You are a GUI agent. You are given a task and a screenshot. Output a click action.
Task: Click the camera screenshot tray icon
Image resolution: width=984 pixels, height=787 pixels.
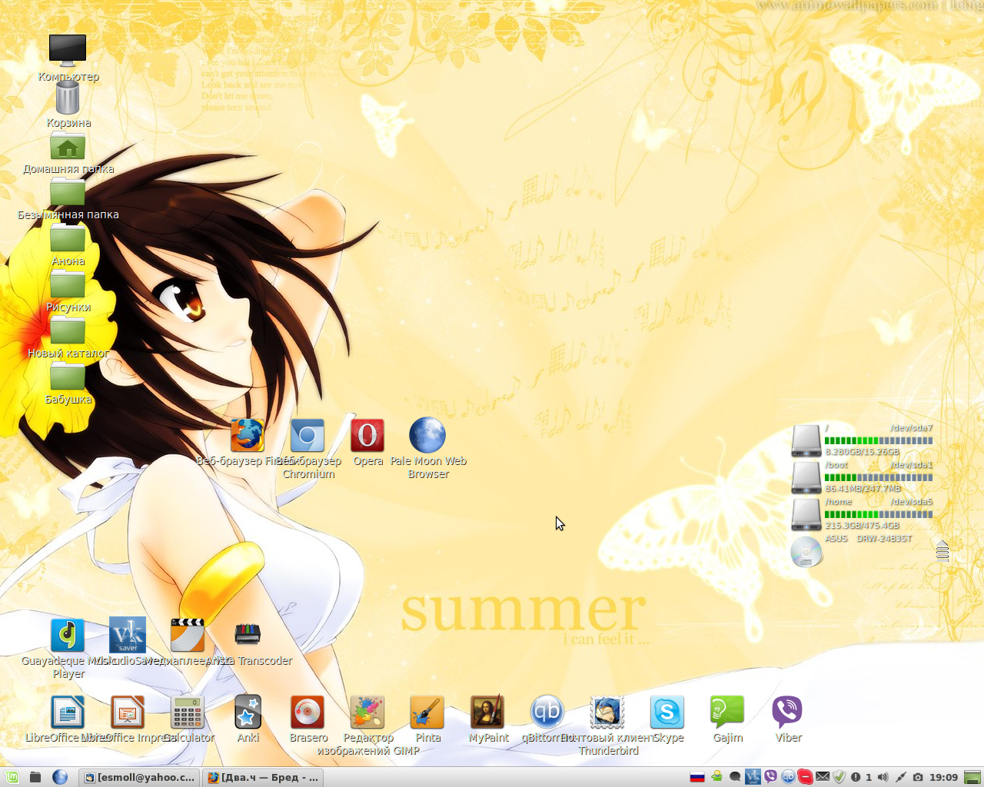click(x=918, y=777)
